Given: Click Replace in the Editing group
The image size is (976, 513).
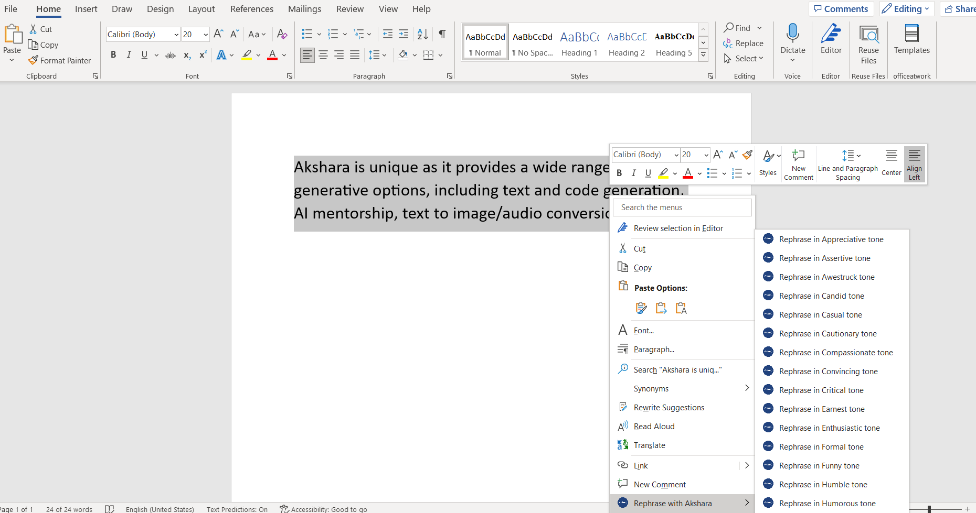Looking at the screenshot, I should (744, 43).
